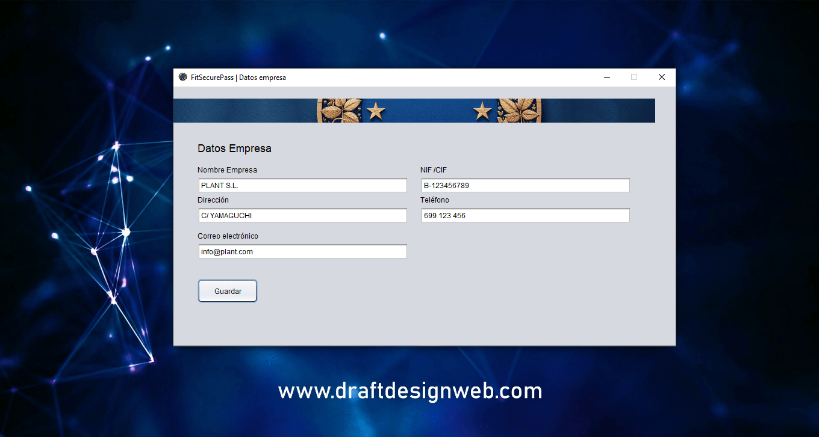The width and height of the screenshot is (819, 437).
Task: Close the FitSecurePass window
Action: click(661, 77)
